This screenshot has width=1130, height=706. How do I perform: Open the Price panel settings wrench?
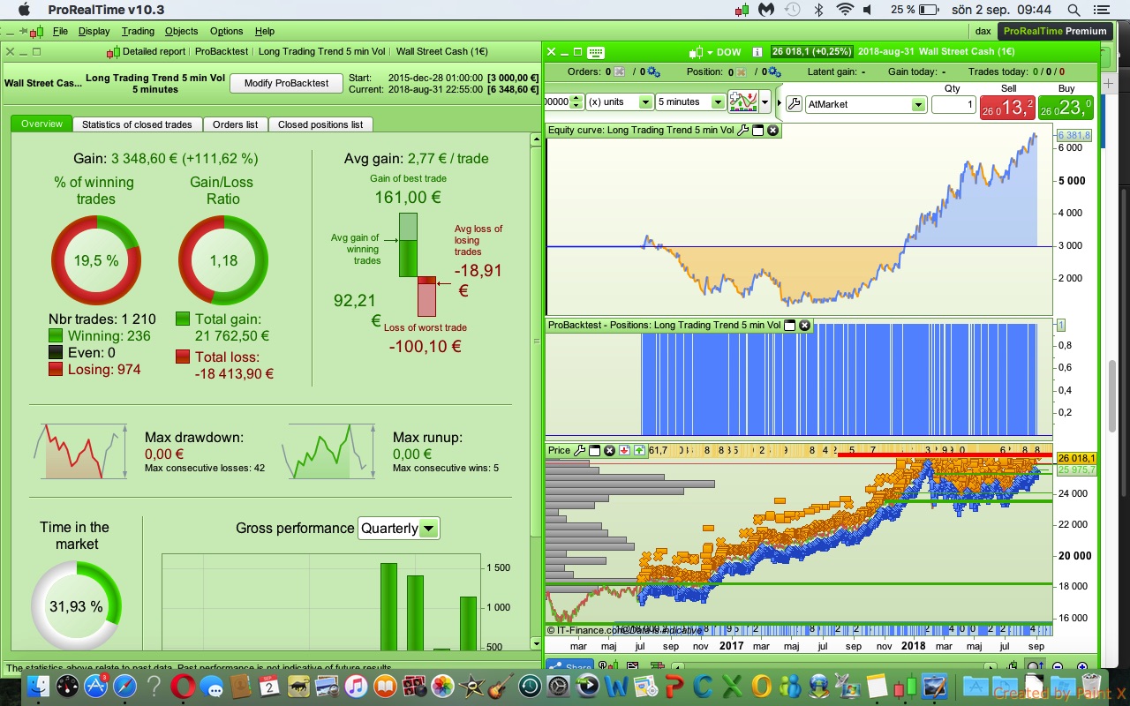click(x=580, y=451)
